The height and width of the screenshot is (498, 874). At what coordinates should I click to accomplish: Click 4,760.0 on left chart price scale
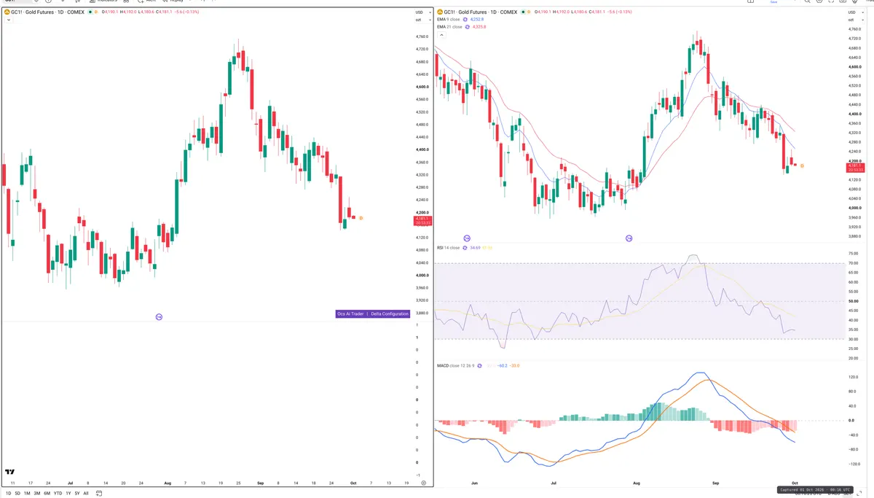422,36
